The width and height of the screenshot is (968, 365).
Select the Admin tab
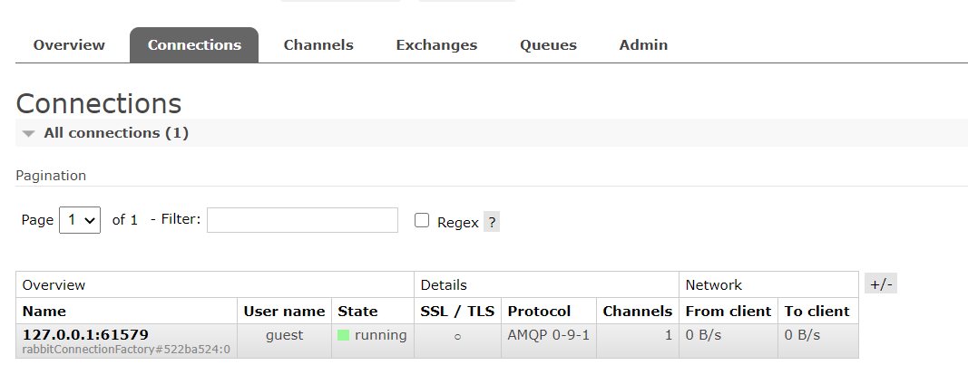643,45
